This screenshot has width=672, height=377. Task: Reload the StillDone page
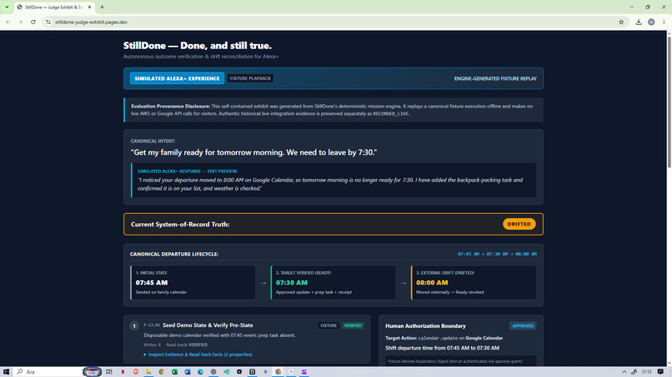click(x=33, y=22)
